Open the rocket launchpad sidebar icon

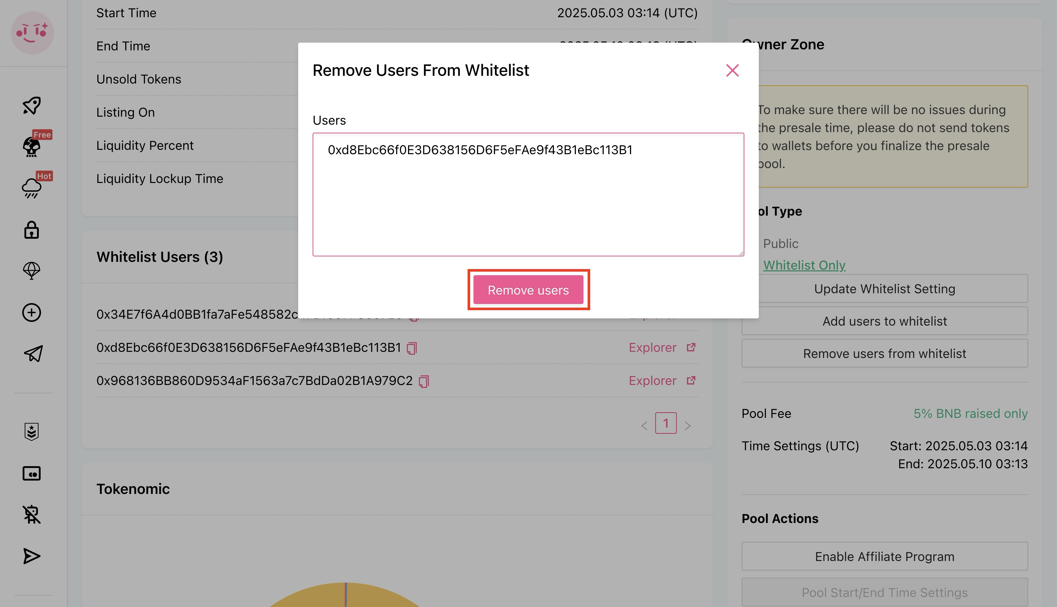32,105
